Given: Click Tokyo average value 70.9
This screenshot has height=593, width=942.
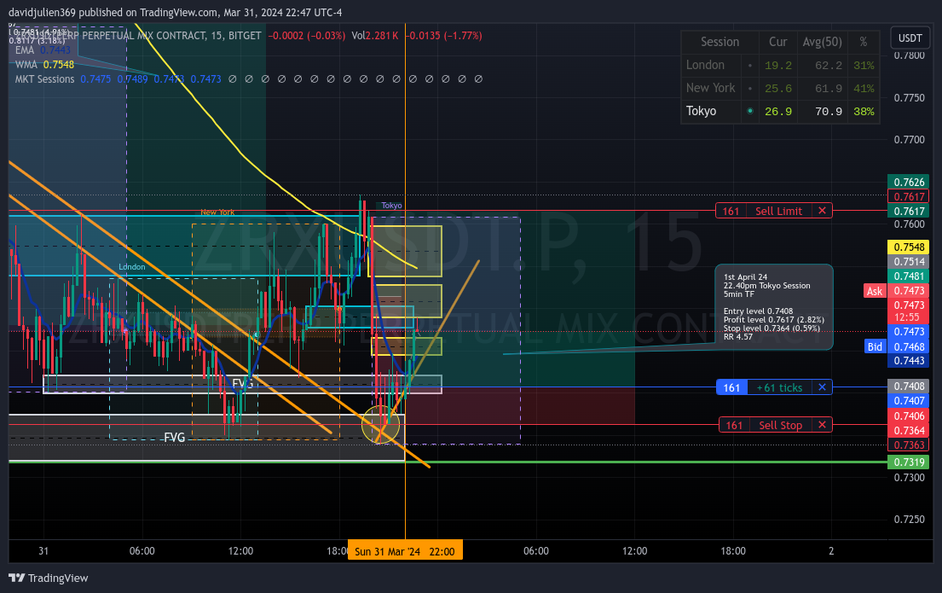Looking at the screenshot, I should tap(829, 111).
